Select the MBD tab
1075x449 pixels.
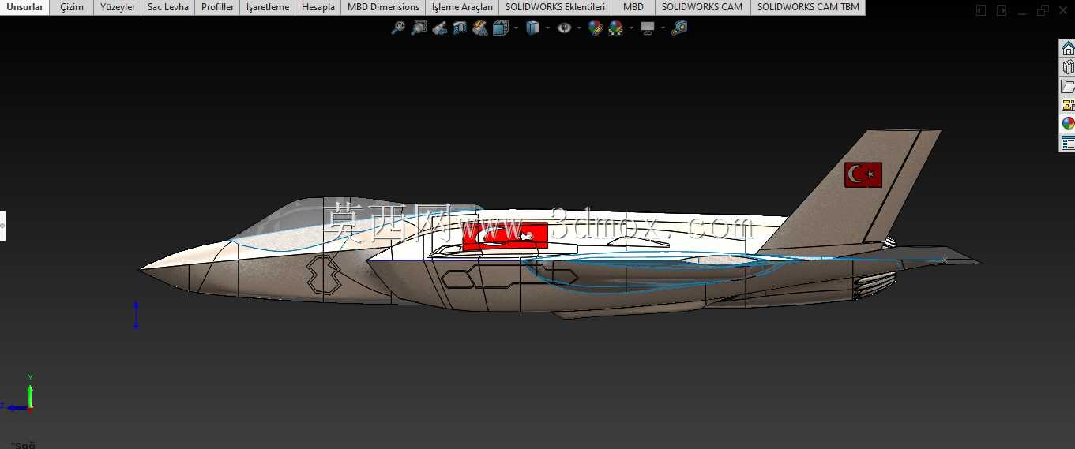pos(633,7)
